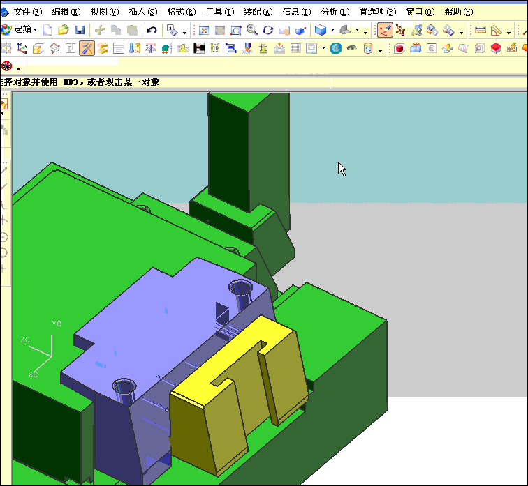Viewport: 528px width, 486px height.
Task: Expand the dropdown next to the information icon
Action: (x=184, y=33)
